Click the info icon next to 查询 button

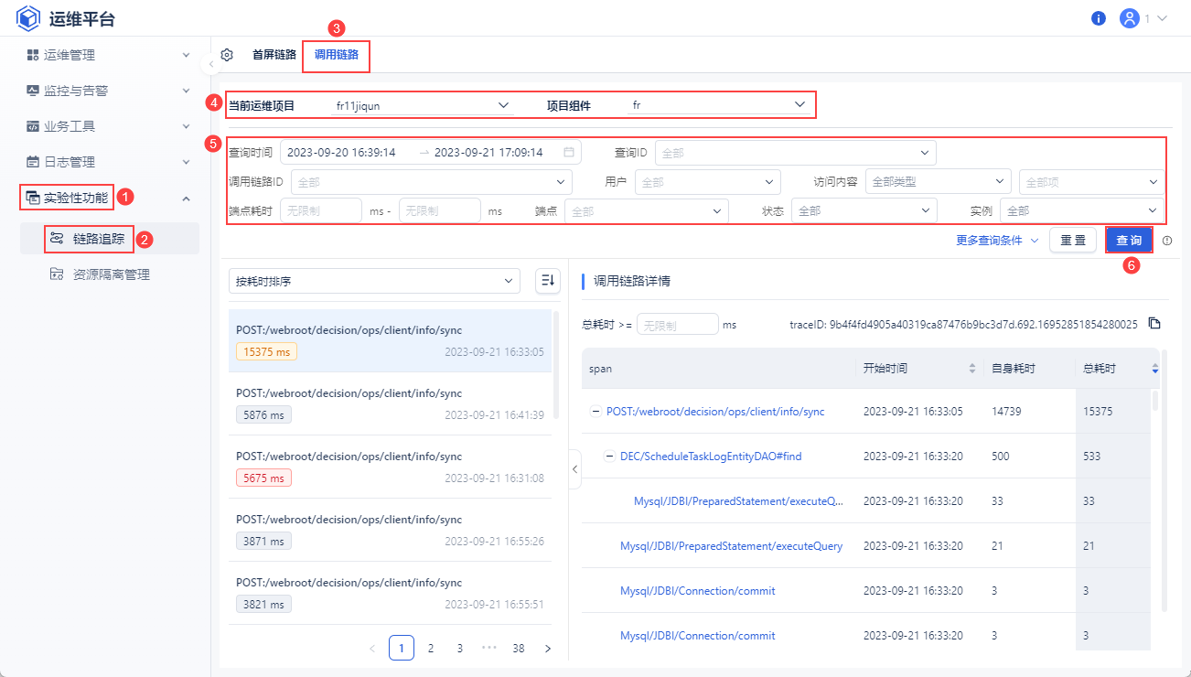tap(1167, 241)
